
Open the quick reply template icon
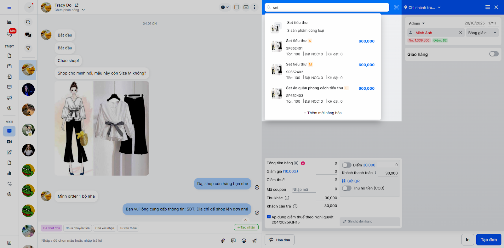click(233, 240)
